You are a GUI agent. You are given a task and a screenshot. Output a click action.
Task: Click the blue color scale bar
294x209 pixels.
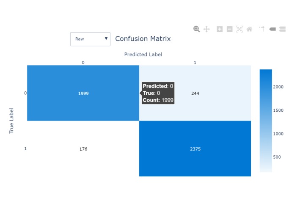(x=266, y=121)
